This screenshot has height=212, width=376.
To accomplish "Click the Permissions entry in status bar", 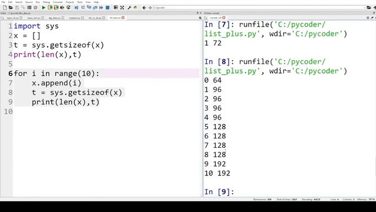I will click(262, 199).
